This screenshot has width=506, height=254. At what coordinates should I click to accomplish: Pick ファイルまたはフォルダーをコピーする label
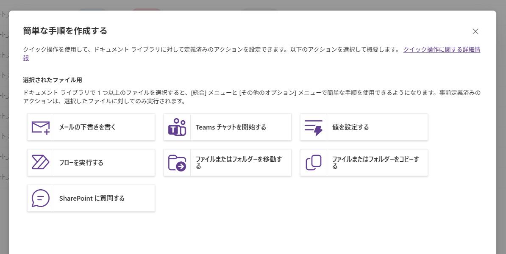click(375, 163)
